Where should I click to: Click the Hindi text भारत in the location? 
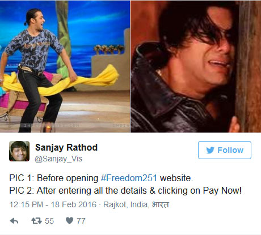tap(161, 204)
